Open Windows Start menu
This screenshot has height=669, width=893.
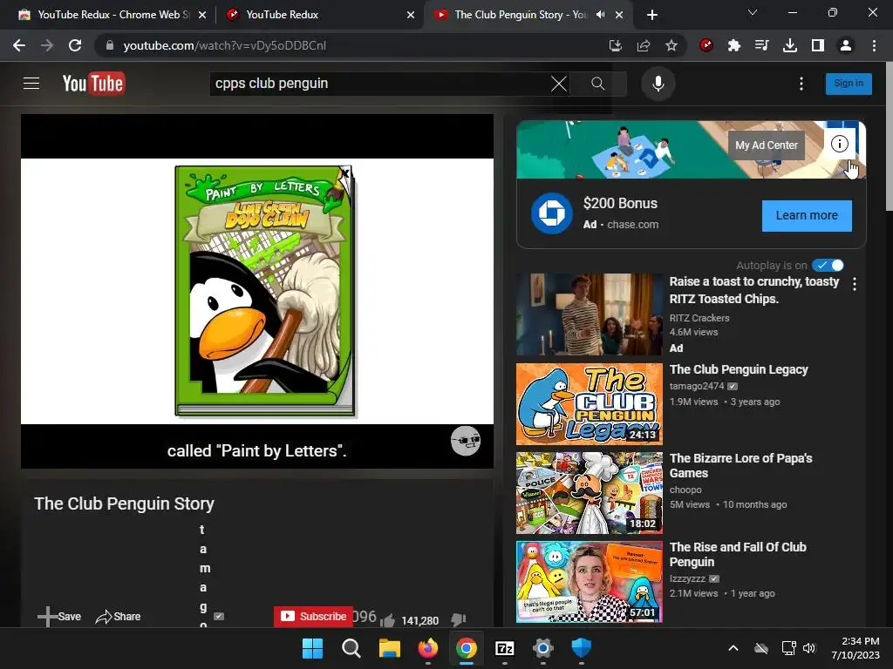coord(312,648)
